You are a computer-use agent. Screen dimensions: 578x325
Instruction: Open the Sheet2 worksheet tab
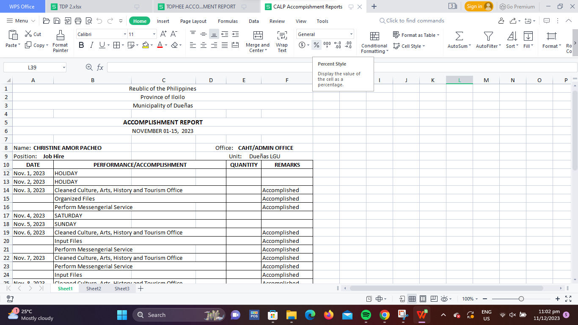[x=93, y=289]
